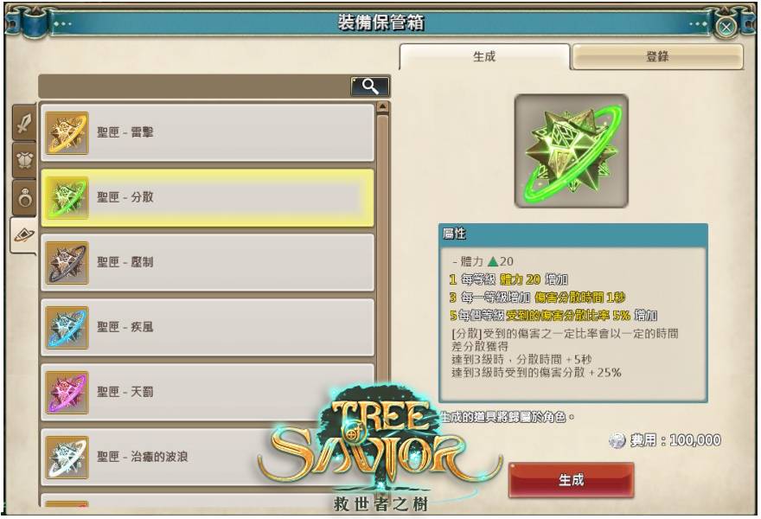The width and height of the screenshot is (761, 519).
Task: Select the 聖匣 - 治癒的波浪 list entry
Action: click(208, 457)
